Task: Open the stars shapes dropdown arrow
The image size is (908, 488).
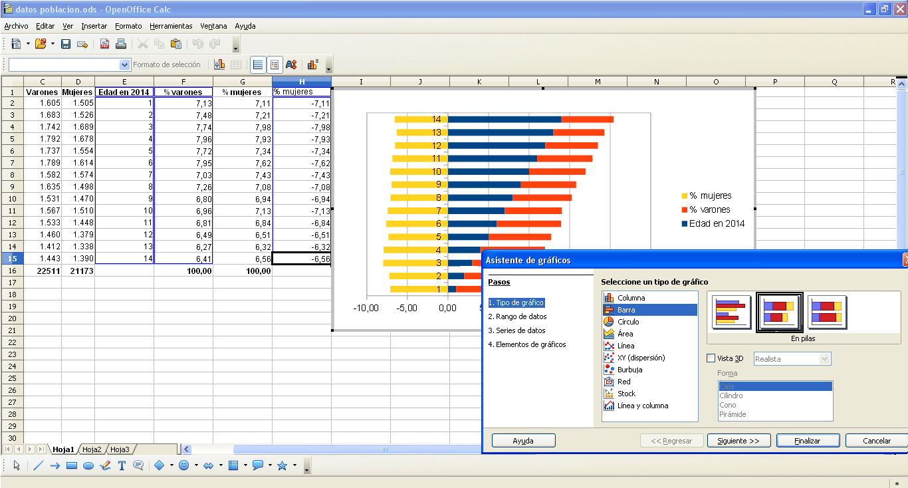Action: 294,465
